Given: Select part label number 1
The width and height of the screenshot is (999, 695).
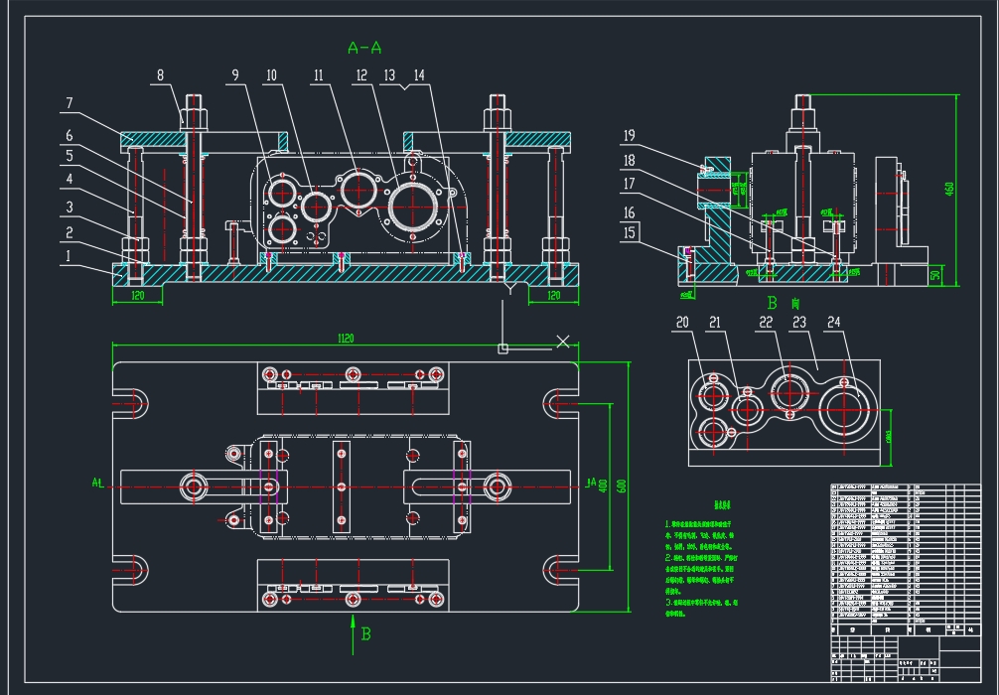Looking at the screenshot, I should coord(67,256).
